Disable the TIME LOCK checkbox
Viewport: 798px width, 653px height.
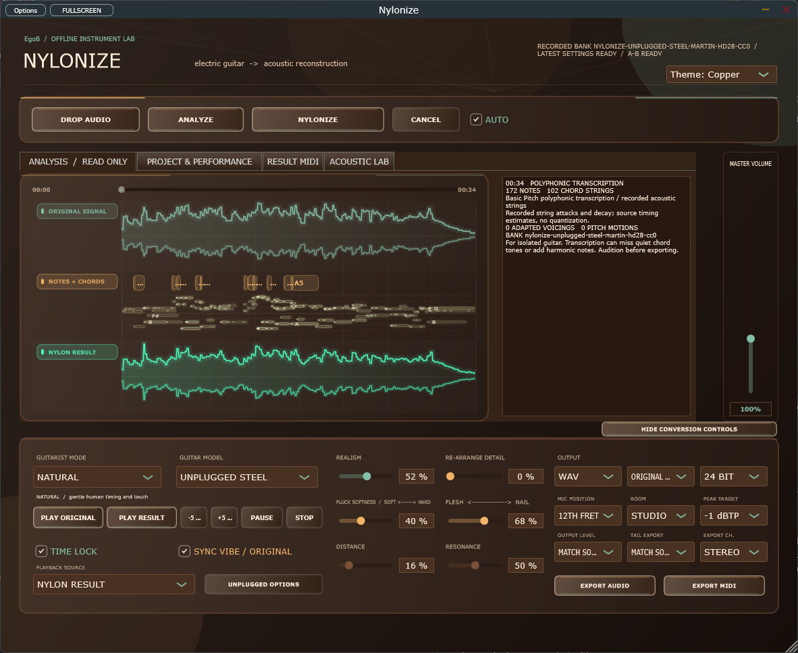coord(41,551)
